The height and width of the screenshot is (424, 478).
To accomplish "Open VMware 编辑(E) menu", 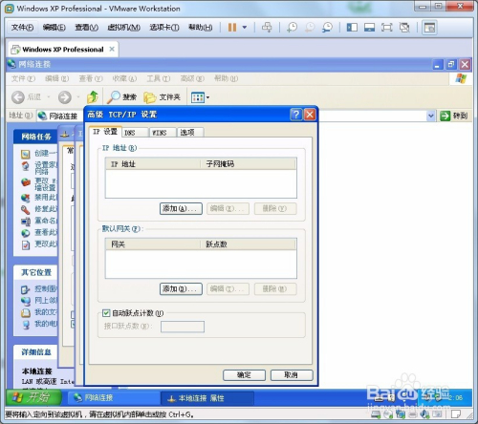I will tap(54, 28).
